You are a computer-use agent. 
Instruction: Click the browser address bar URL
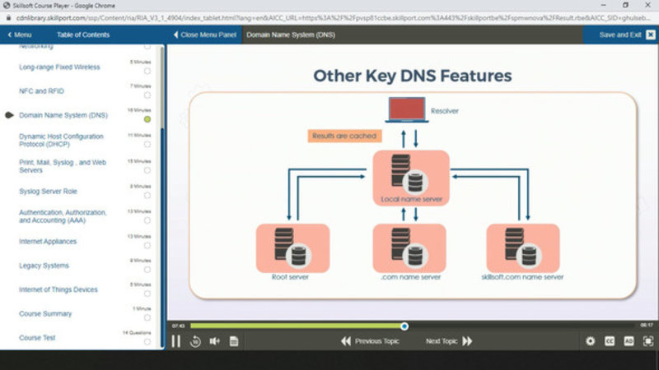click(x=332, y=18)
